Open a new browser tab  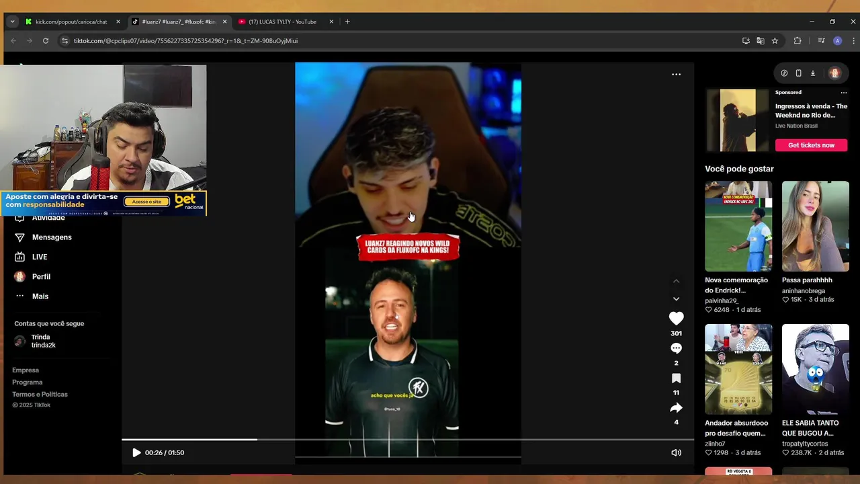point(347,22)
